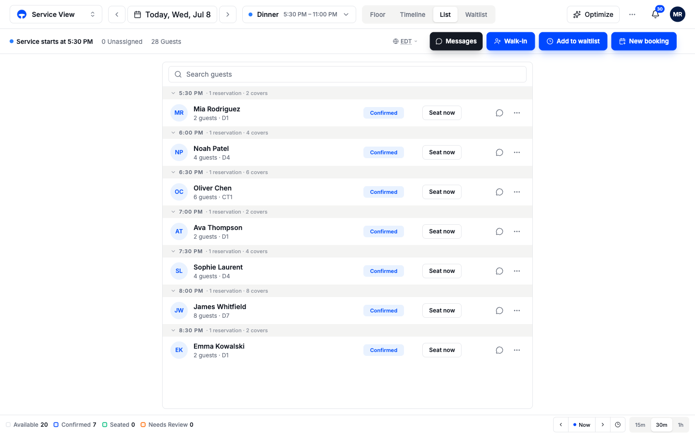Select the List tab
Screen dimensions: 695x434
coord(445,14)
